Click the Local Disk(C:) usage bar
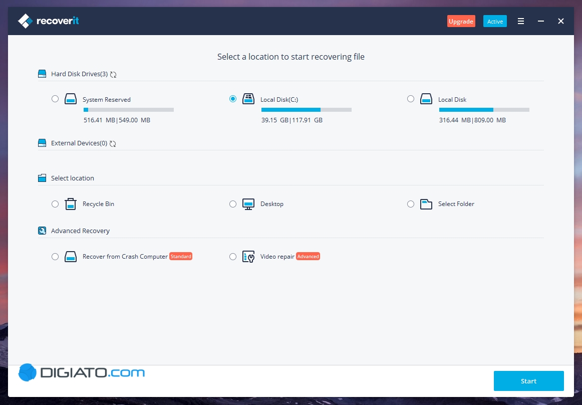 point(306,110)
